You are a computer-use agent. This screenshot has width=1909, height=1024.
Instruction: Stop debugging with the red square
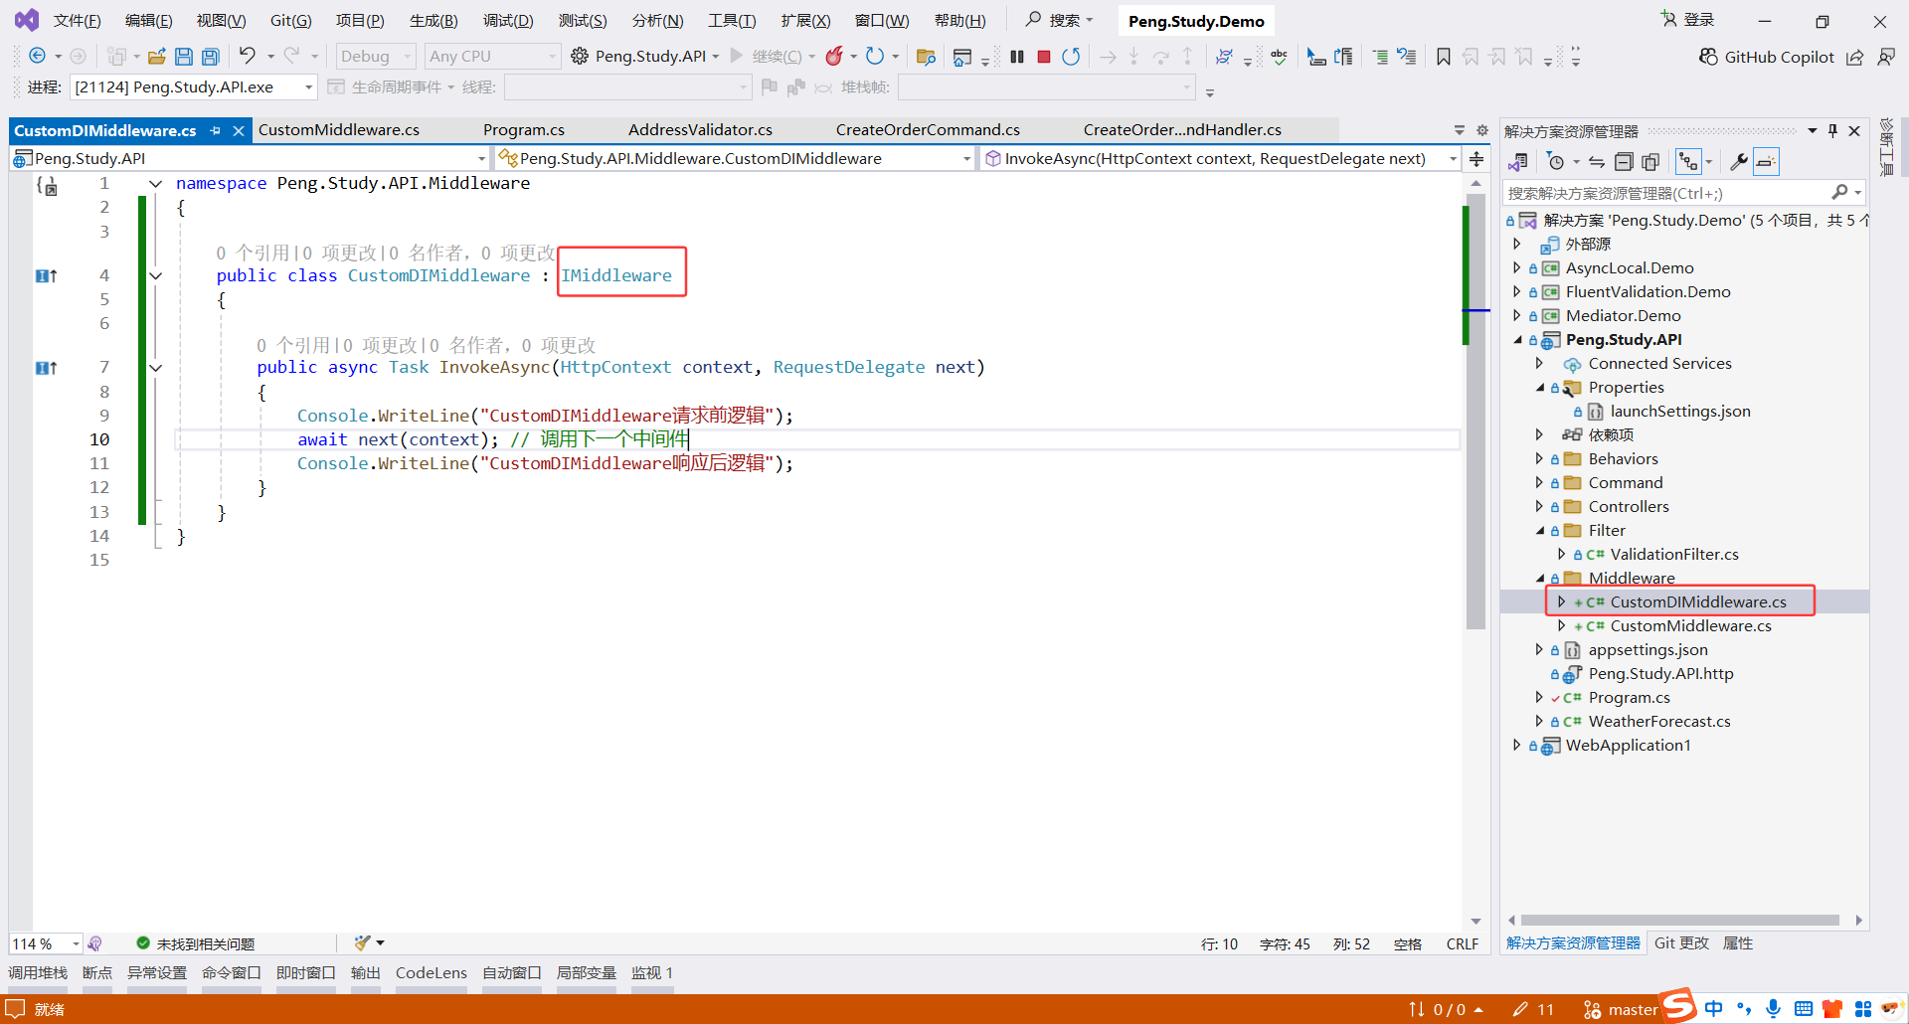click(x=1043, y=57)
